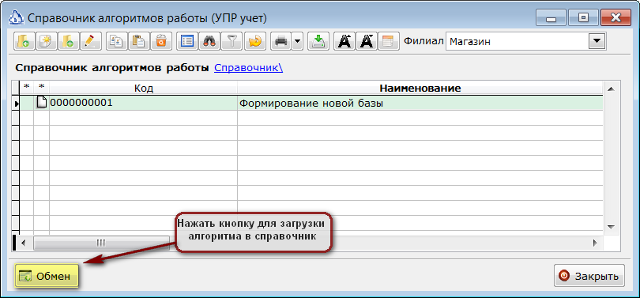Click the horizontal scrollbar right arrow
The image size is (640, 298).
(x=596, y=243)
